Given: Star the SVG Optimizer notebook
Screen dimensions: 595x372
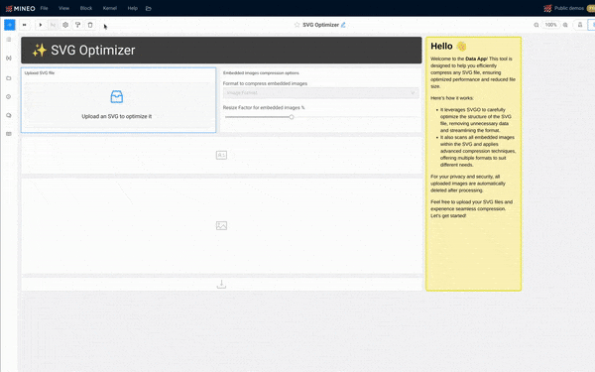Looking at the screenshot, I should pyautogui.click(x=297, y=25).
